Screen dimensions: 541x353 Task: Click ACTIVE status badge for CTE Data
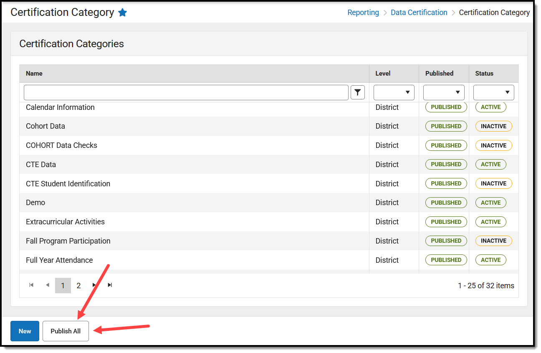click(490, 164)
